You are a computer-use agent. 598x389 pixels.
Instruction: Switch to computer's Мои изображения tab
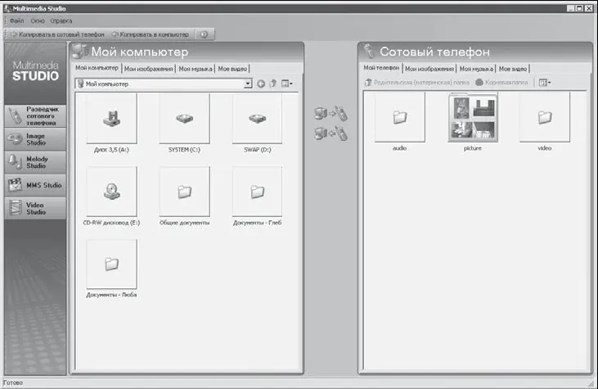click(149, 69)
